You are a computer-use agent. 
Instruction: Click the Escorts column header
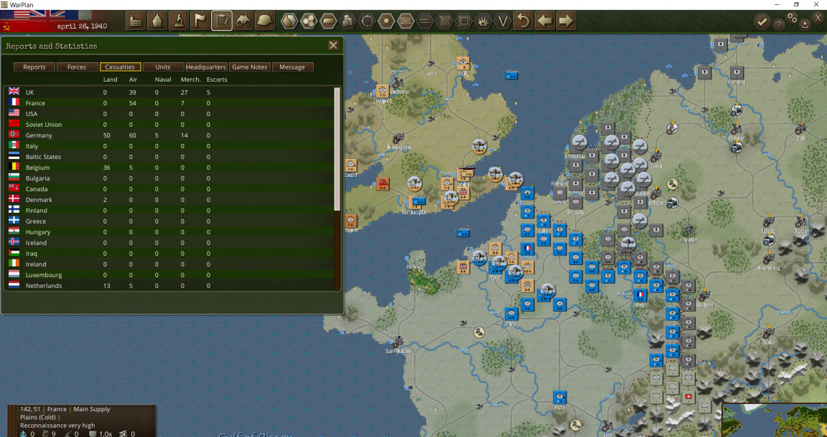point(217,80)
